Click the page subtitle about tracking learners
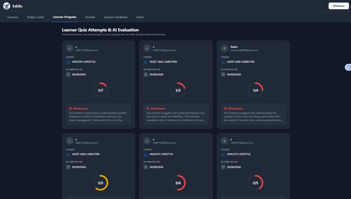Viewport: 351px width, 199px height. click(114, 35)
